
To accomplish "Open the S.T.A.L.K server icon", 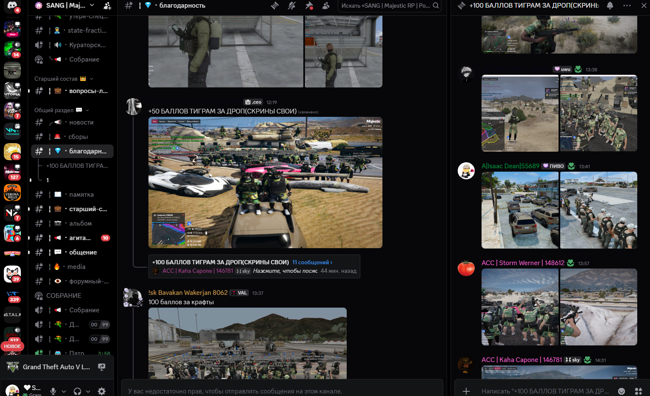I will 12,315.
